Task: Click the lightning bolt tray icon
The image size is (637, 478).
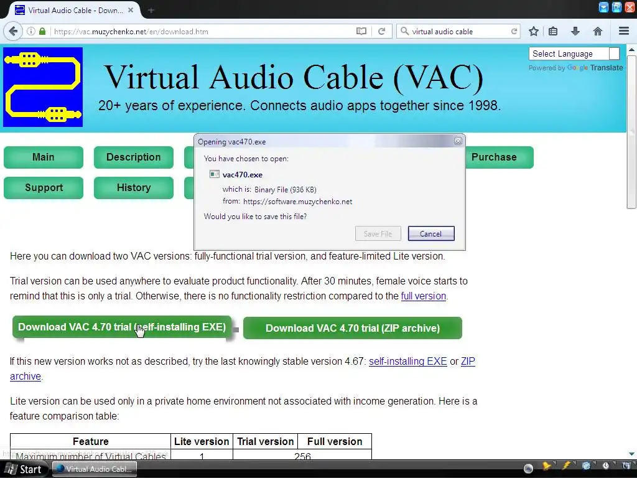Action: (x=566, y=466)
